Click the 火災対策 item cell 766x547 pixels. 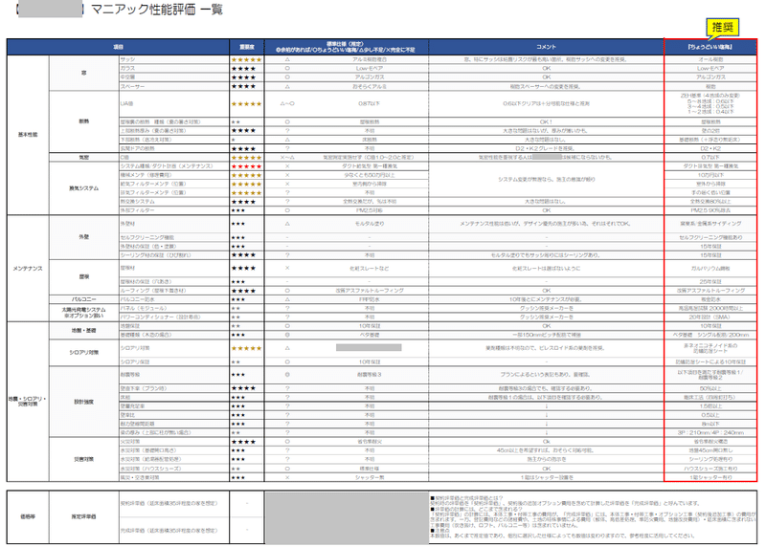[174, 442]
